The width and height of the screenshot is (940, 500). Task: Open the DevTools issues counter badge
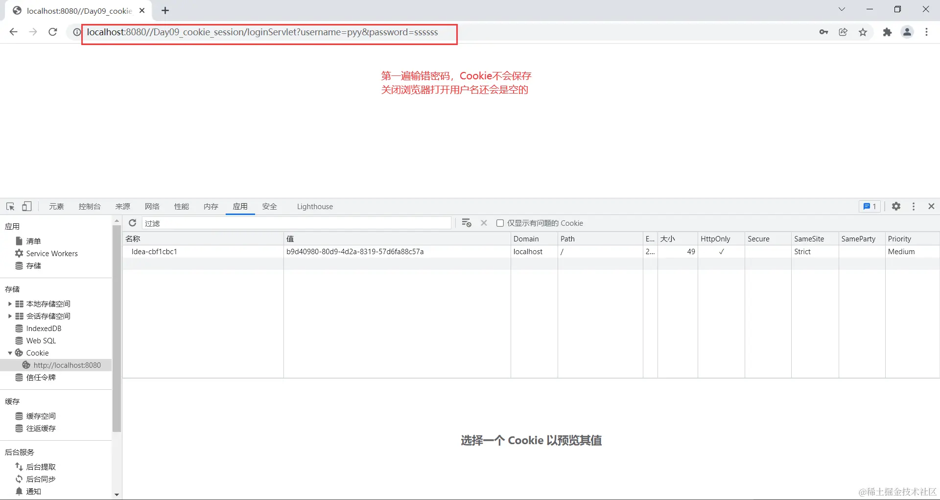(869, 206)
